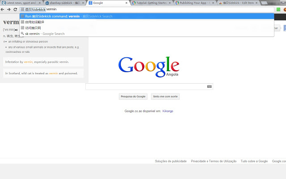Choose 'sk vermin - Google Search' suggestion

147,34
